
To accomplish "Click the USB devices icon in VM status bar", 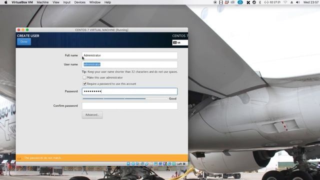I will coord(146,163).
